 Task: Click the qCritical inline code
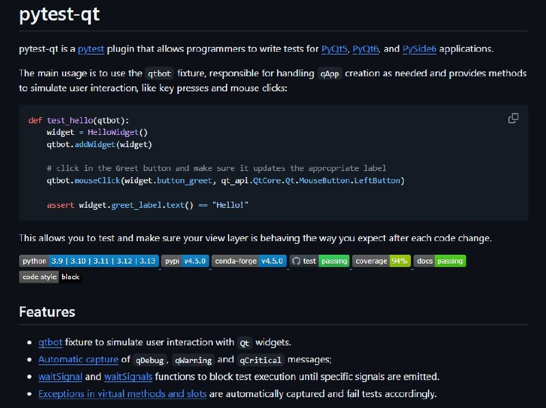261,360
